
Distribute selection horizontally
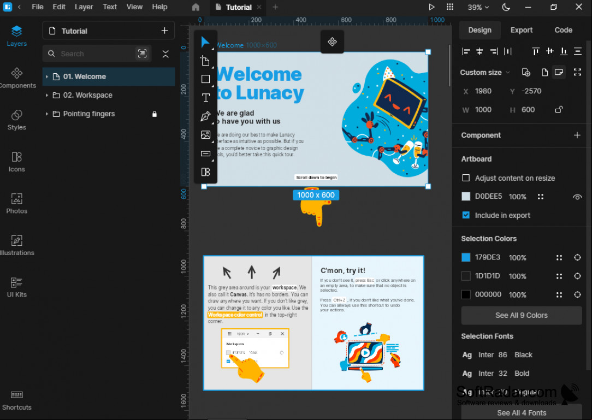point(508,51)
